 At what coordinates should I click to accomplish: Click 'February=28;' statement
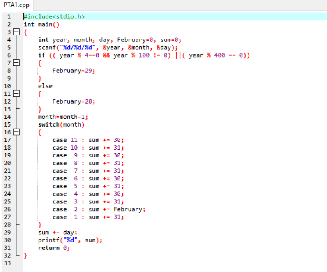tap(74, 101)
